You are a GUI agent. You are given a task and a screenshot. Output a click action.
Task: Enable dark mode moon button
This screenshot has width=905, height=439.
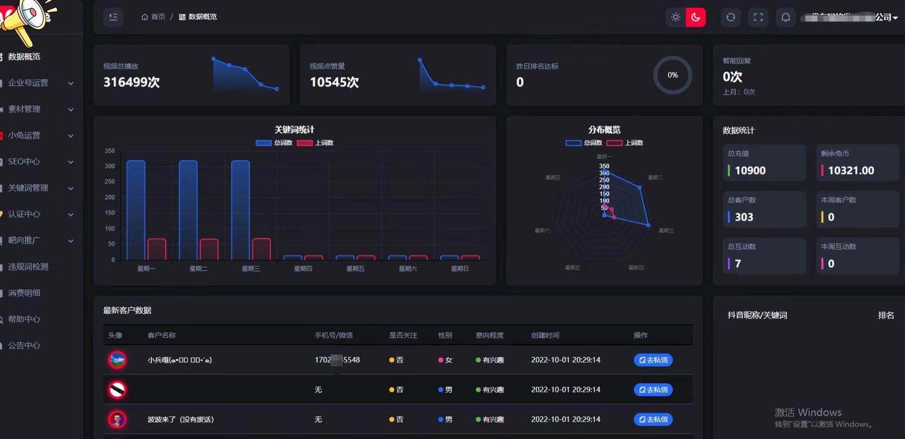[x=696, y=17]
